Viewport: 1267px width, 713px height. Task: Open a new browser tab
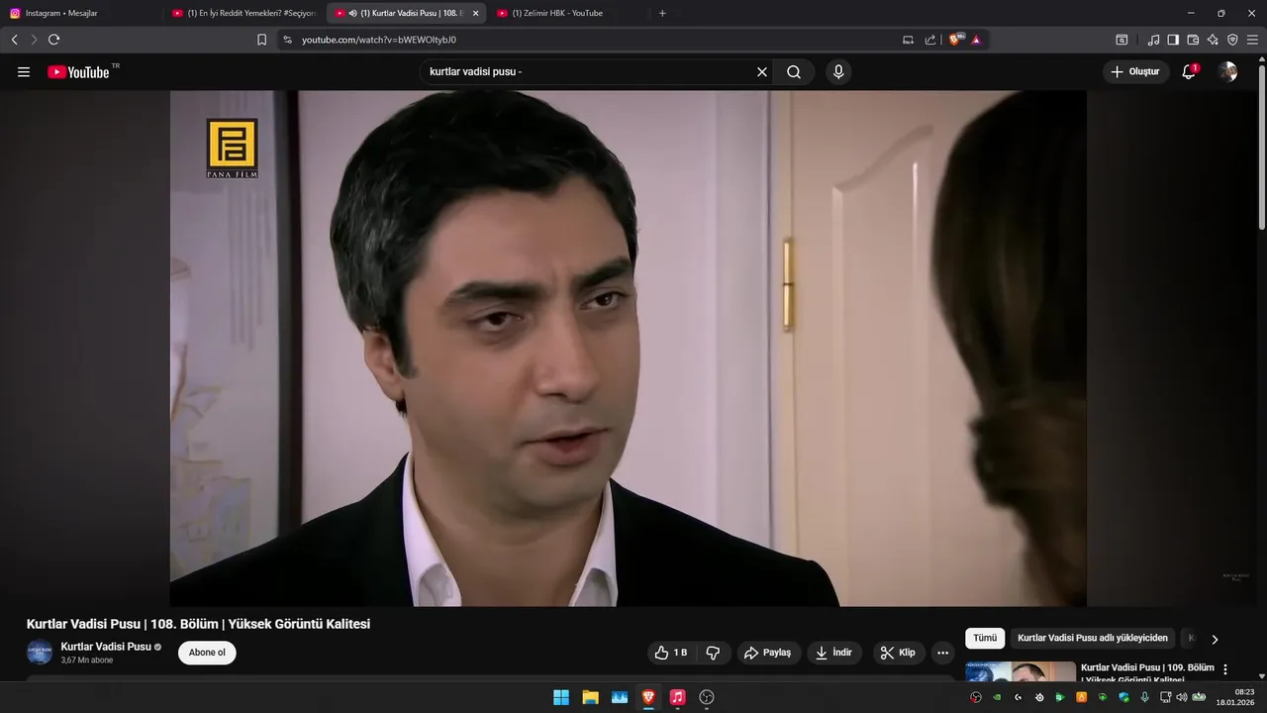click(662, 13)
